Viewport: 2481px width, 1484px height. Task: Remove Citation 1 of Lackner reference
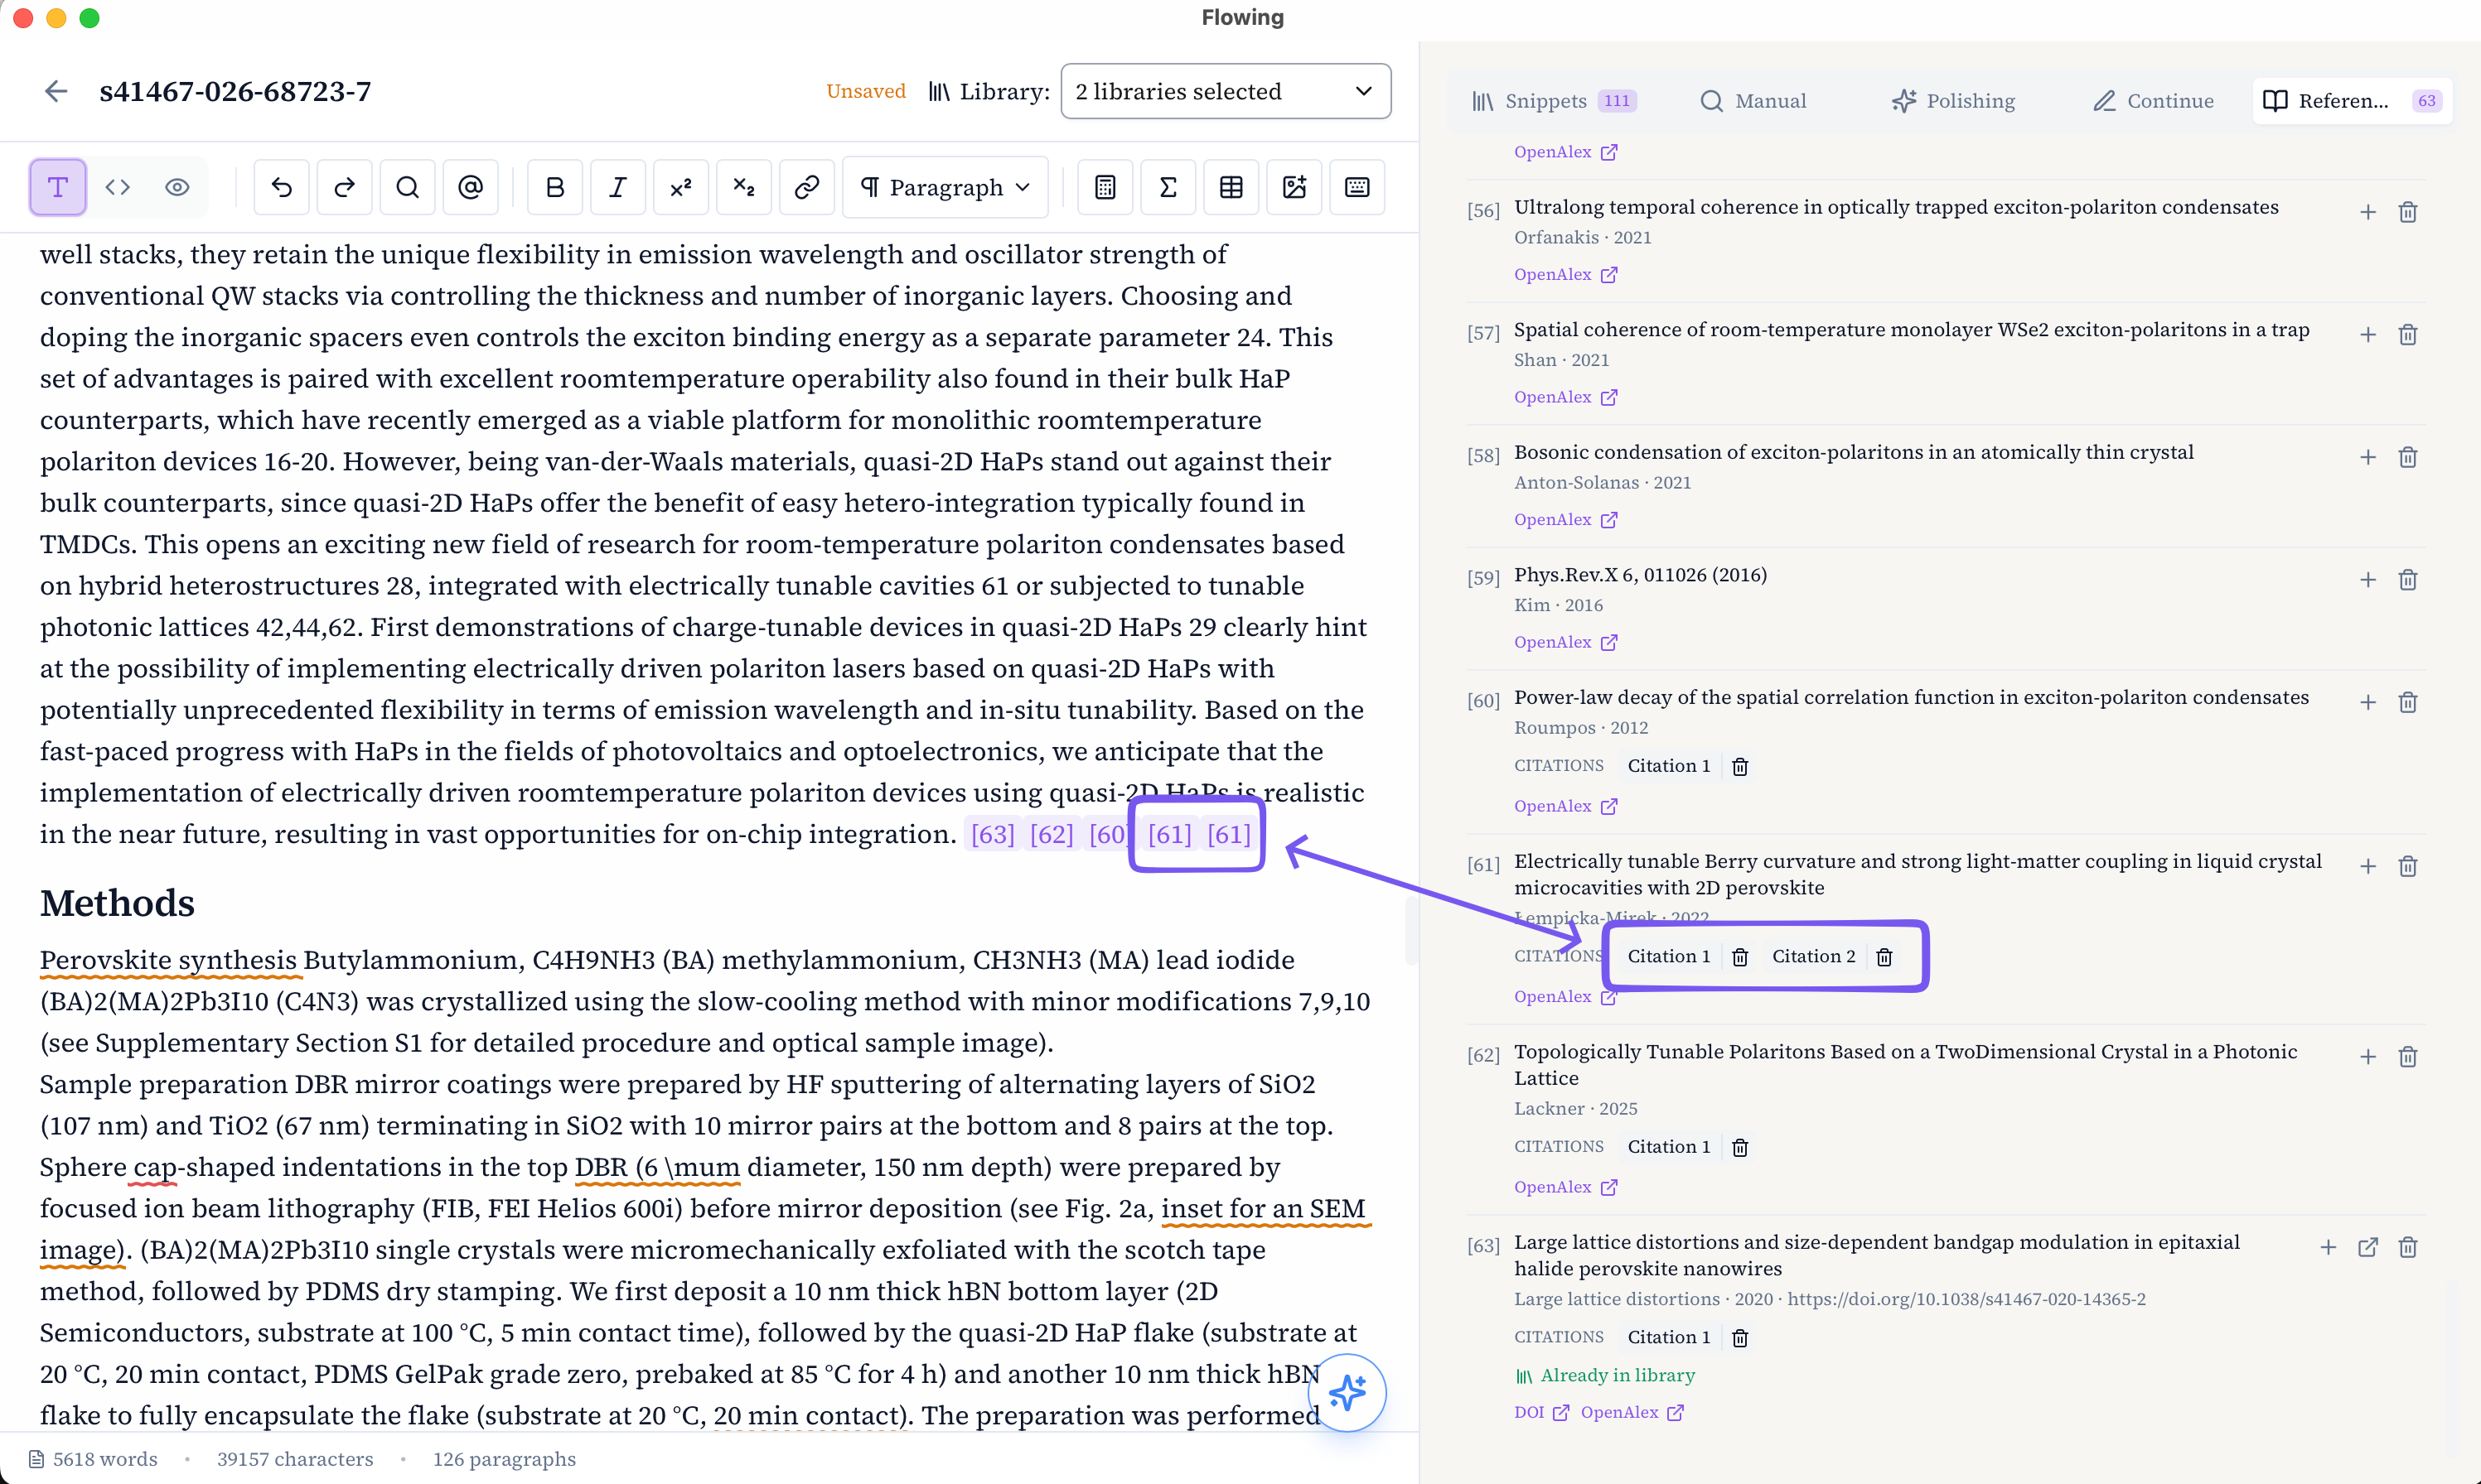tap(1741, 1147)
